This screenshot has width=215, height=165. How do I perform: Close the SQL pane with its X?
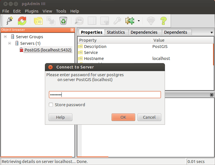[212, 95]
